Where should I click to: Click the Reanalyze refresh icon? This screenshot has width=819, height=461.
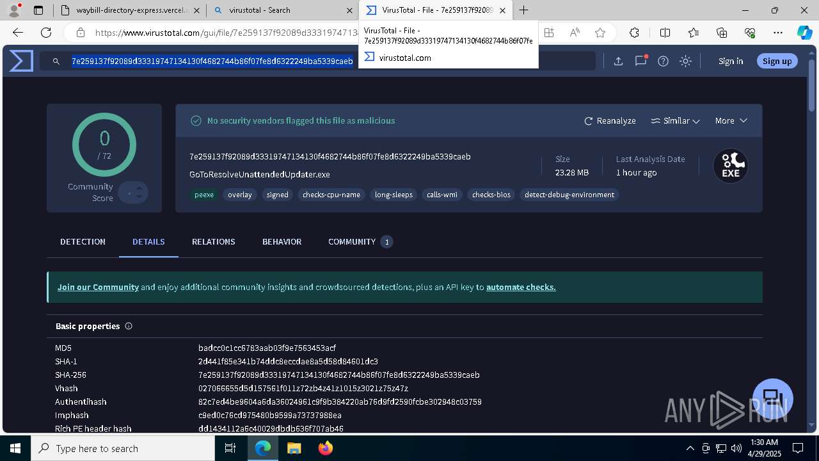tap(589, 120)
